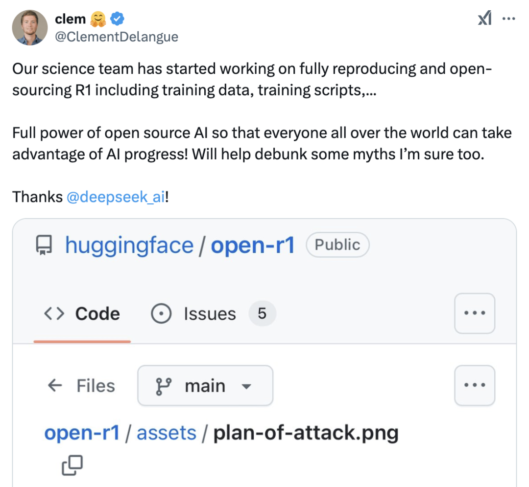
Task: Click the git branch icon
Action: (x=163, y=386)
